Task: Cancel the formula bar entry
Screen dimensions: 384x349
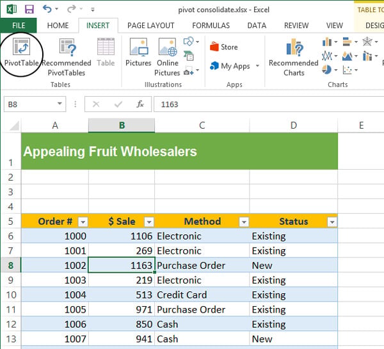Action: [96, 104]
